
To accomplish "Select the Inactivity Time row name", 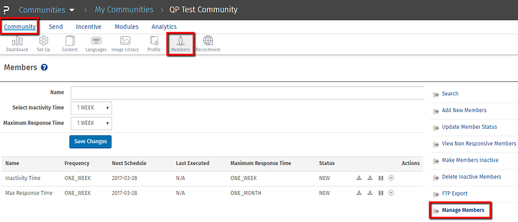I will pos(23,178).
